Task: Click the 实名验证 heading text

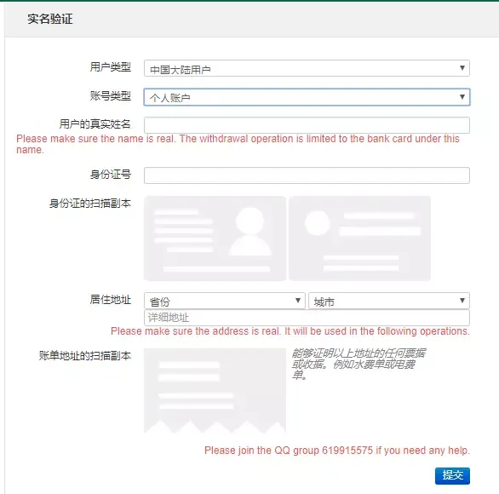Action: click(50, 19)
